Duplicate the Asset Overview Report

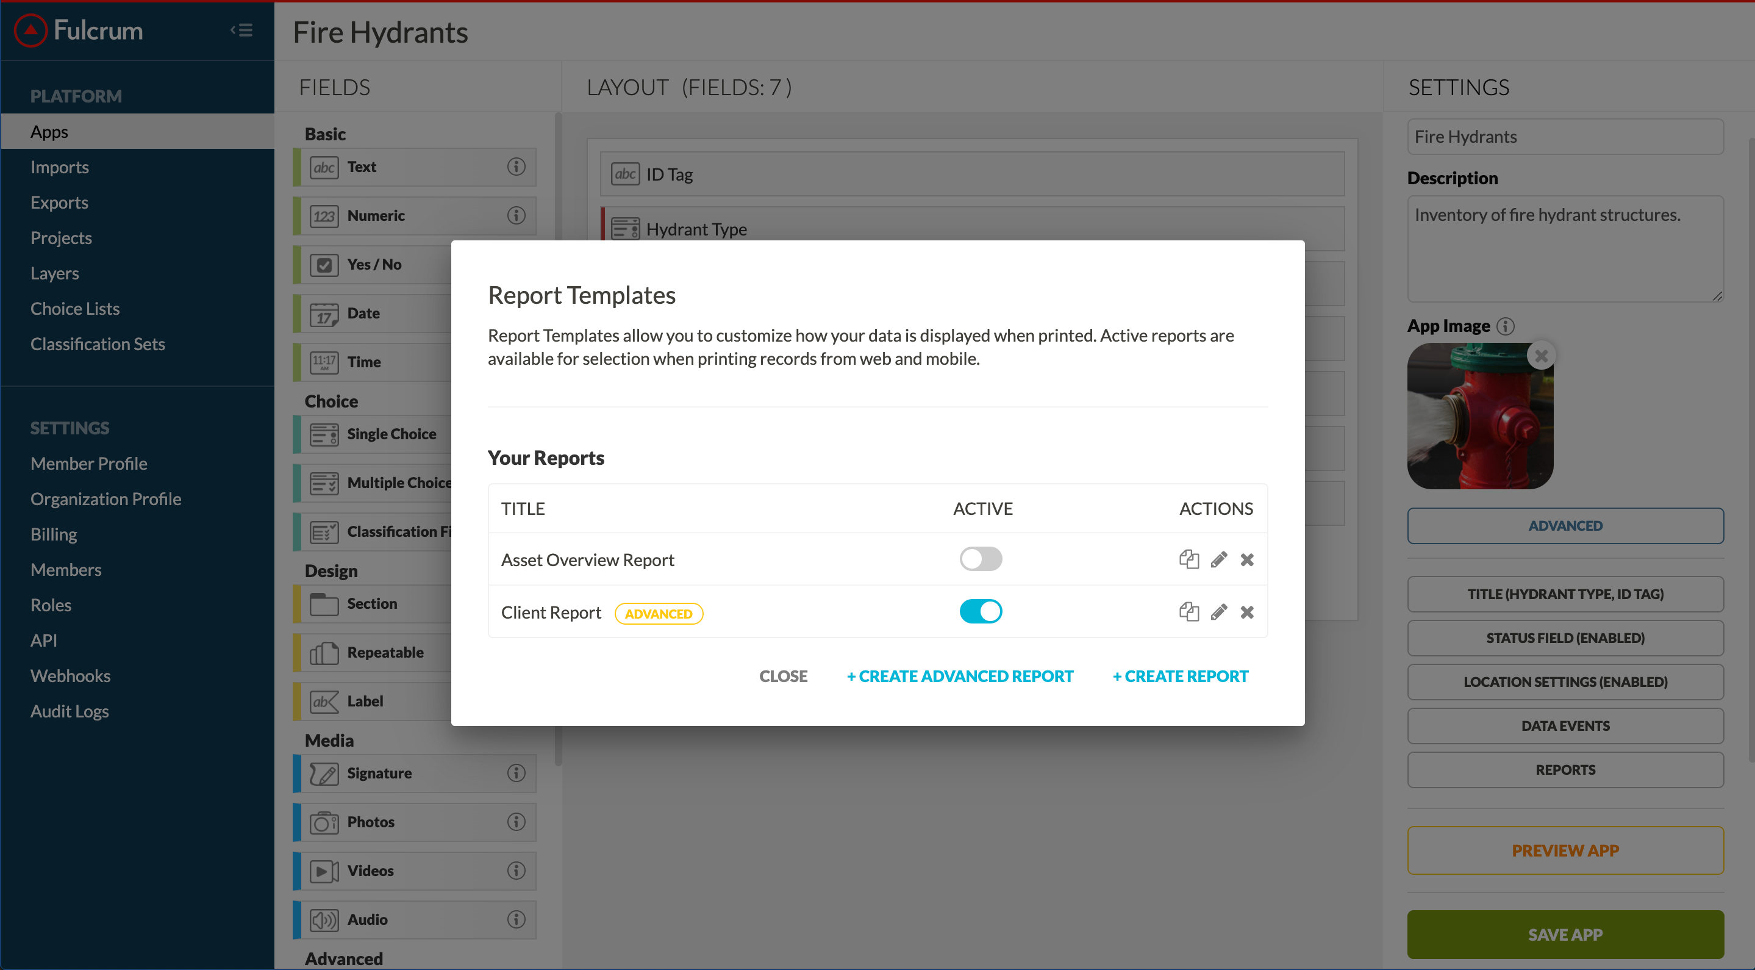[x=1189, y=559]
